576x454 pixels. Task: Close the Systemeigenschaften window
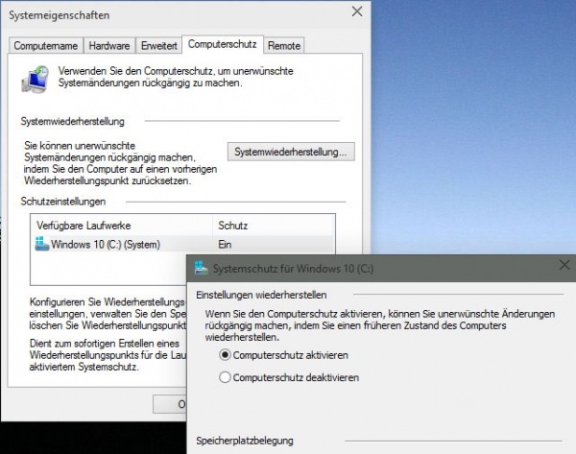pos(357,12)
